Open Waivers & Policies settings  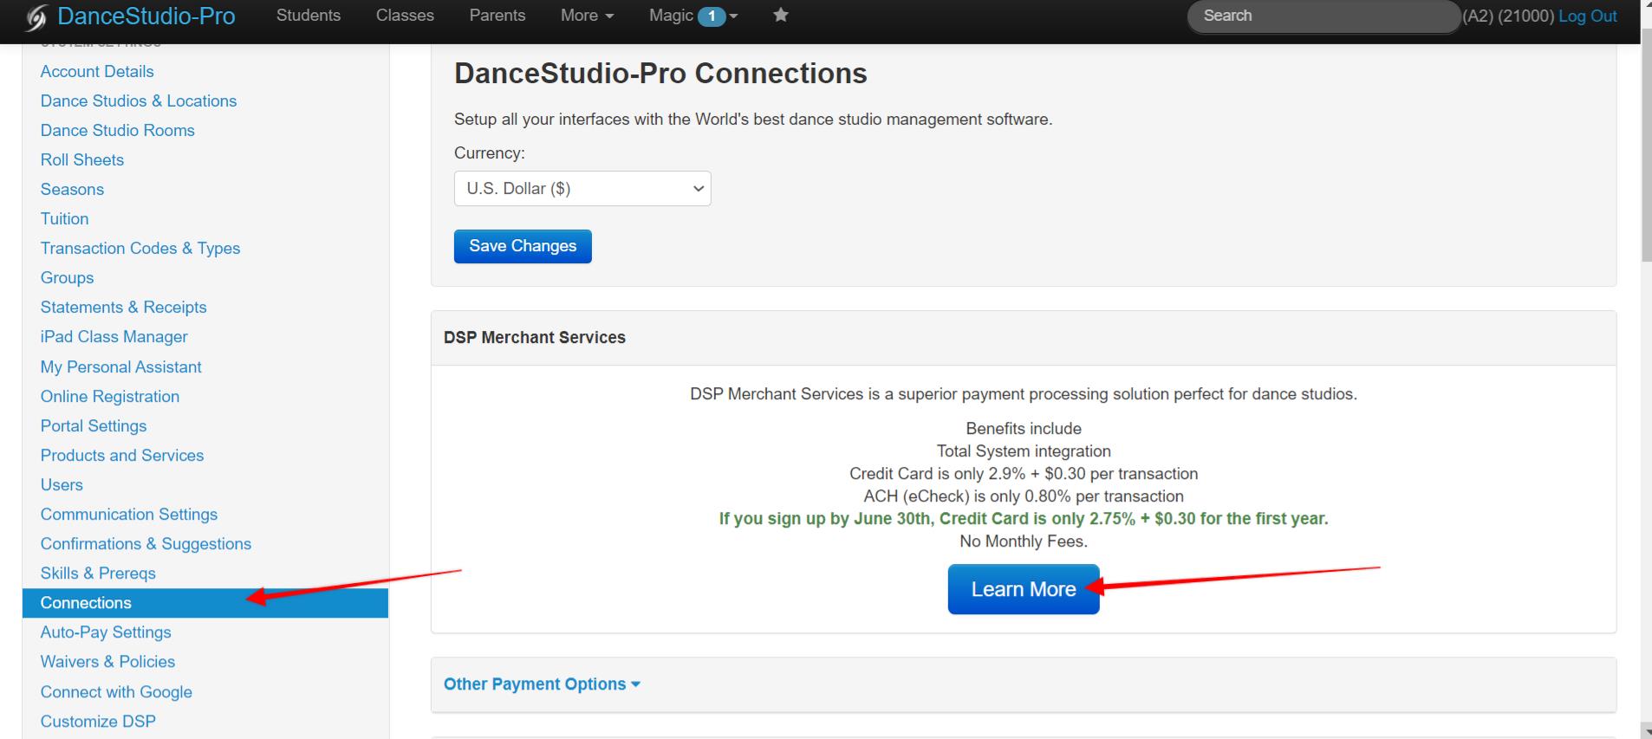tap(107, 661)
